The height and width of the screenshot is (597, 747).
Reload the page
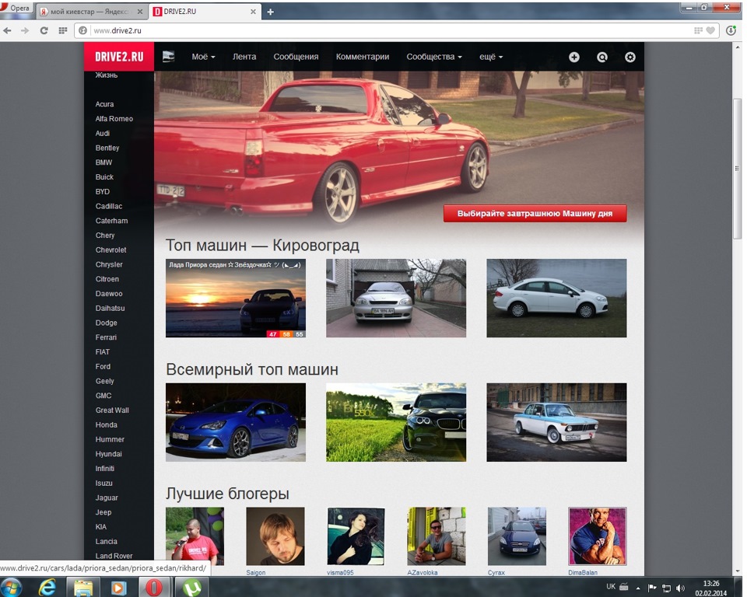(44, 30)
